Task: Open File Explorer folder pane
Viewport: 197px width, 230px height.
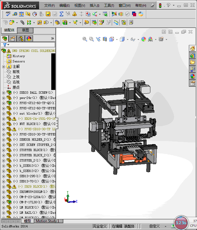Action: [192, 62]
